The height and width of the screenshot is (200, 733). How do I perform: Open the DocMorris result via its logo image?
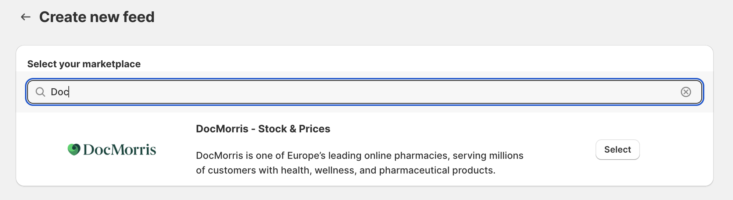[112, 149]
